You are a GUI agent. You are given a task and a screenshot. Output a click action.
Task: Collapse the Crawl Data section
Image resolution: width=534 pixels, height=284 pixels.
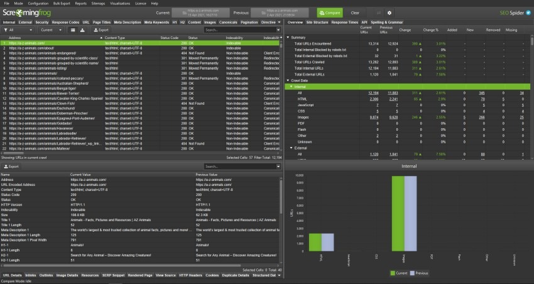(x=288, y=80)
